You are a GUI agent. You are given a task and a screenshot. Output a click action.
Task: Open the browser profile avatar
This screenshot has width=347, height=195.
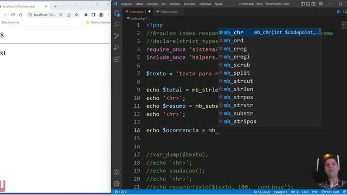click(101, 15)
